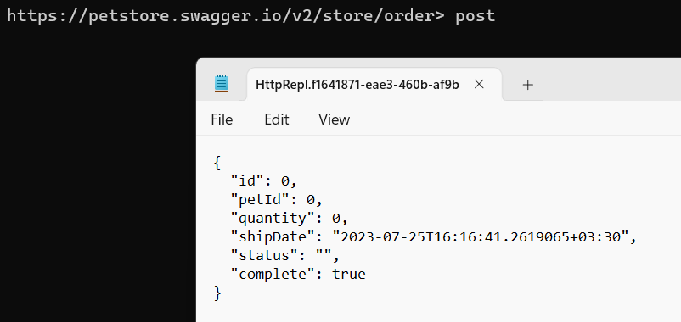Place cursor on the "petId" line

[x=277, y=200]
